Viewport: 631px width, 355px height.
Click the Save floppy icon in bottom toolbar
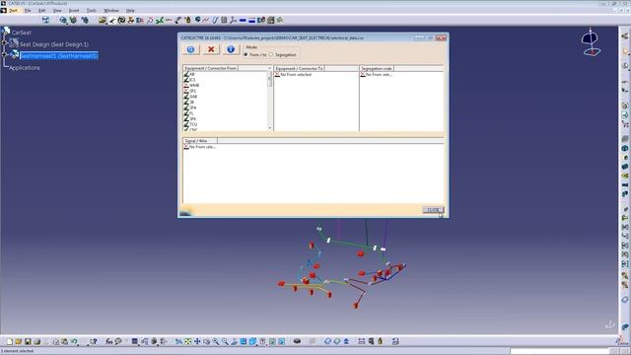[x=28, y=342]
